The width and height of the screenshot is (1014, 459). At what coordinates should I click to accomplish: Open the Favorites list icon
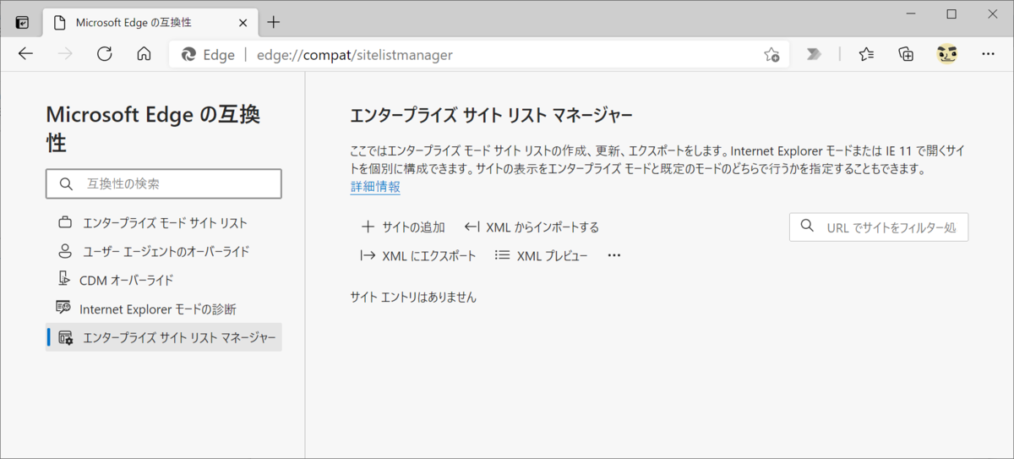(x=866, y=54)
